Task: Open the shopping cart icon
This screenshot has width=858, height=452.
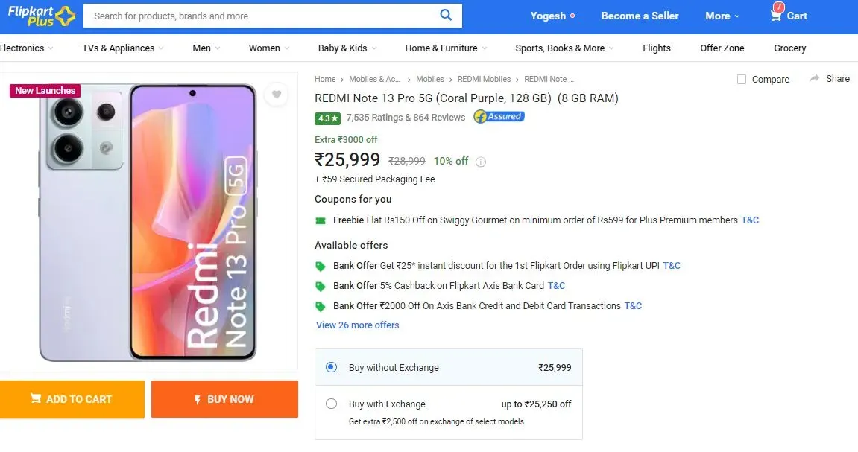Action: pyautogui.click(x=776, y=16)
